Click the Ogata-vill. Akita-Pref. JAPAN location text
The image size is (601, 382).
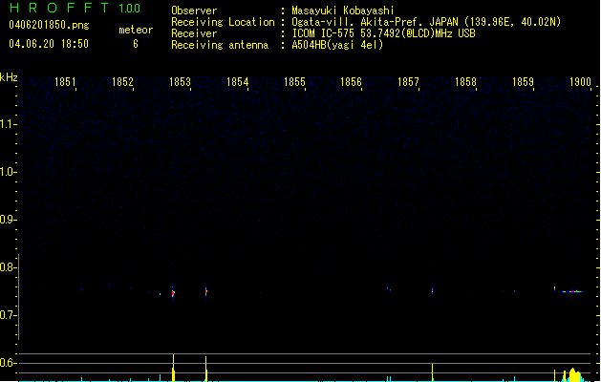(426, 22)
